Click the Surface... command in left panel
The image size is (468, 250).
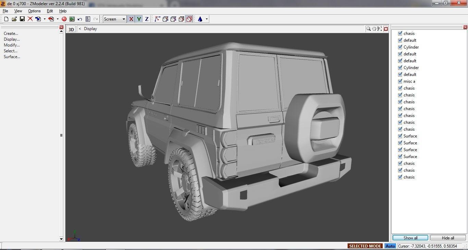pyautogui.click(x=12, y=56)
